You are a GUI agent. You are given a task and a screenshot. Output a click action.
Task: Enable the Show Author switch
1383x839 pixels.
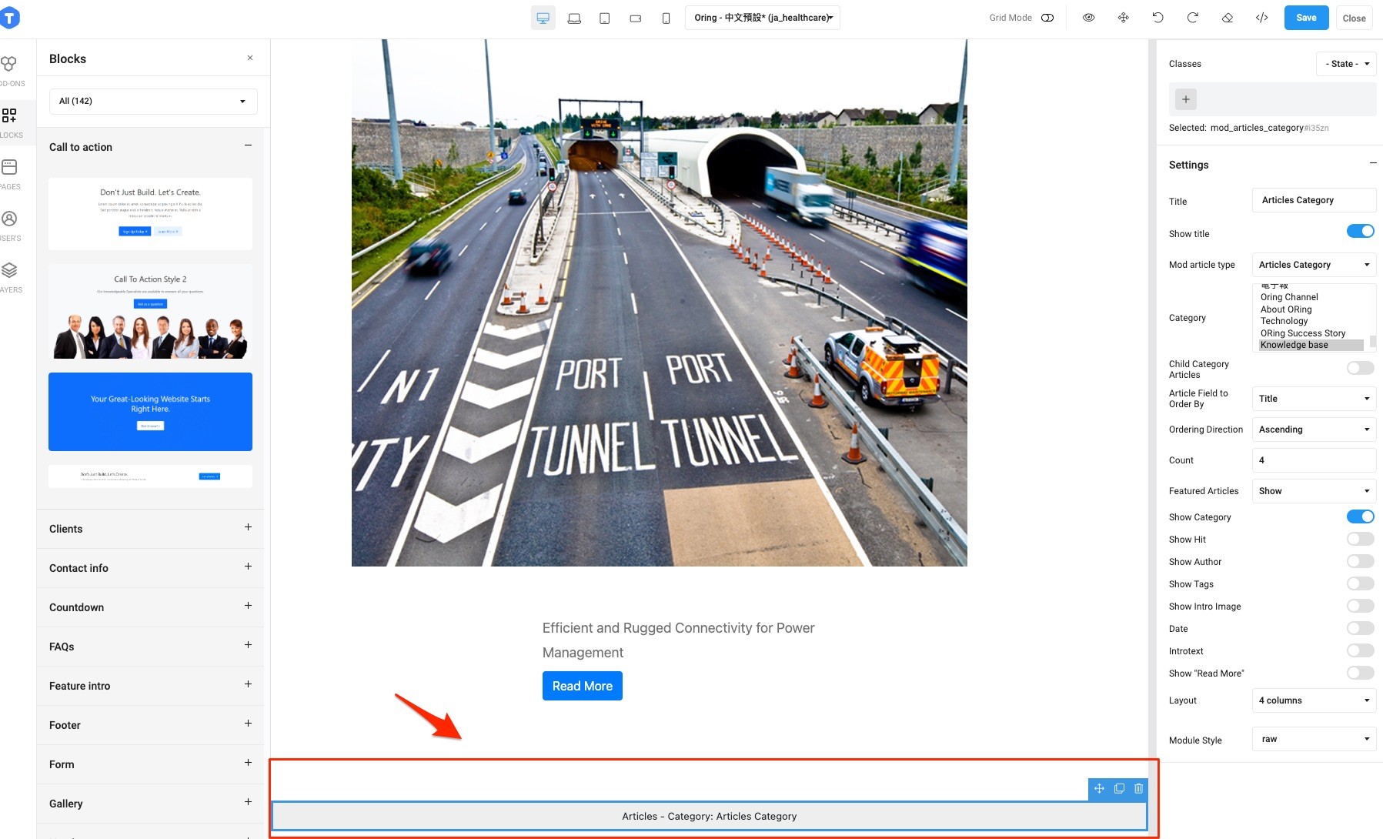click(1361, 561)
